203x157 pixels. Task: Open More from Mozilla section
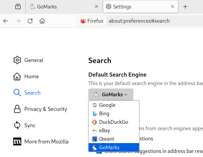(x=17, y=142)
